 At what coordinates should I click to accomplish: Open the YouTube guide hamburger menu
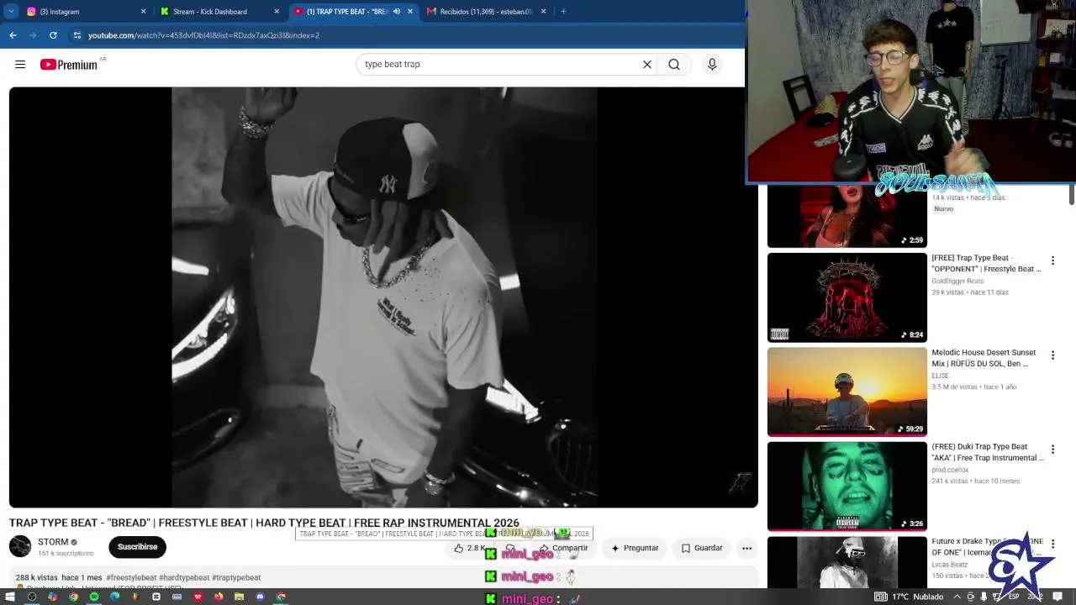tap(20, 64)
